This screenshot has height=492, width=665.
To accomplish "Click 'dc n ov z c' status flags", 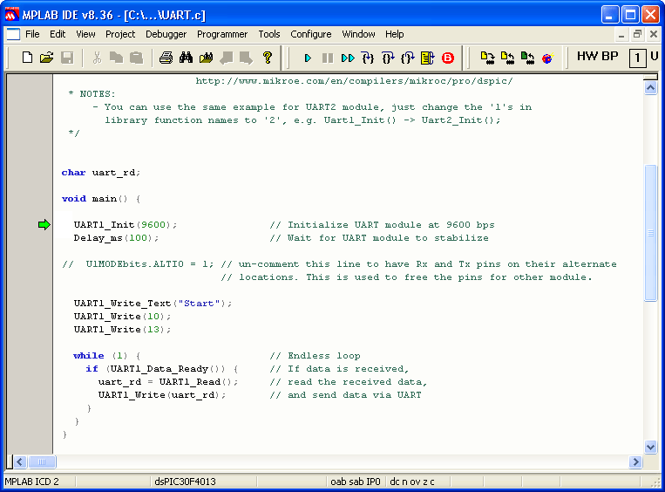I will 411,482.
